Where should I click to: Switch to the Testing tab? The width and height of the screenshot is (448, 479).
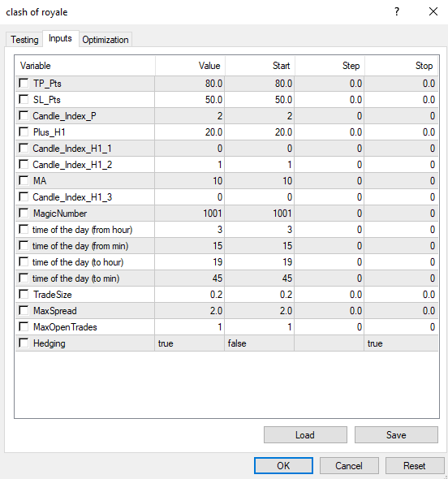24,40
